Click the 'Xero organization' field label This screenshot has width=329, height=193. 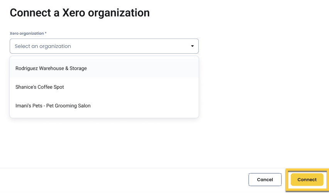click(x=27, y=34)
